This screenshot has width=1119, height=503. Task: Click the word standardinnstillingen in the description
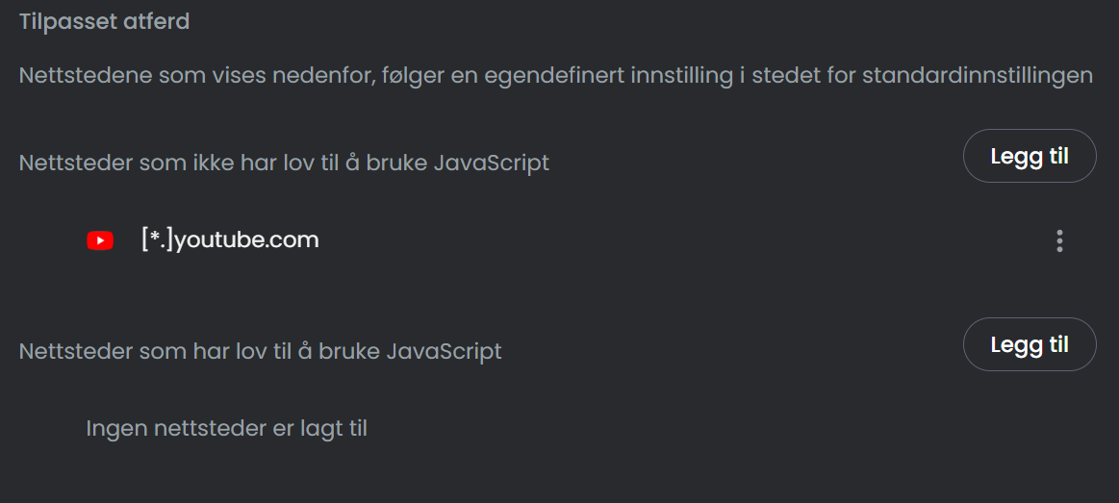[x=978, y=75]
